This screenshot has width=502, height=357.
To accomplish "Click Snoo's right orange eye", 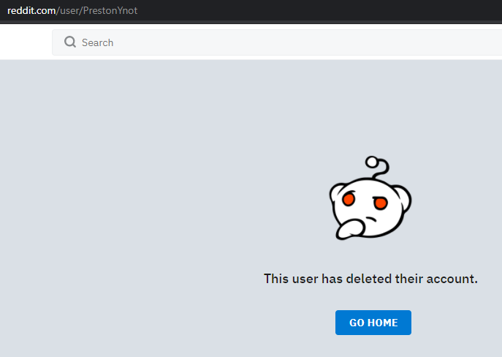I will [381, 203].
